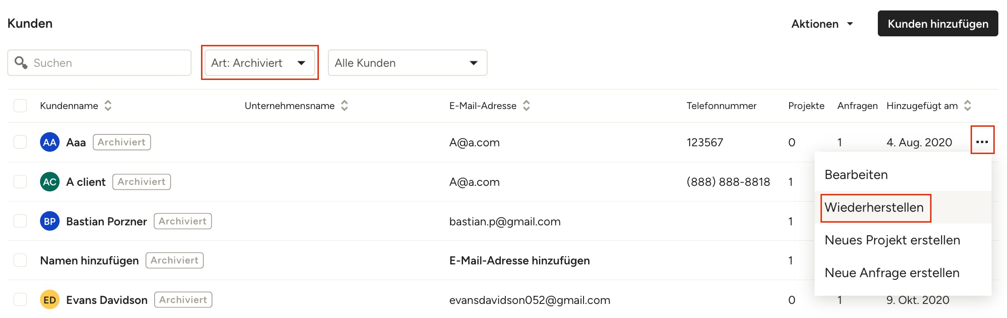
Task: Expand the Alle Kunden dropdown
Action: tap(407, 63)
